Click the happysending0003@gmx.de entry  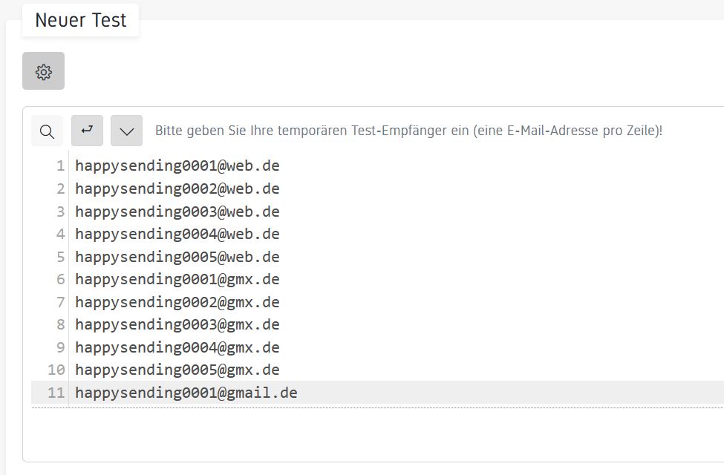tap(177, 324)
